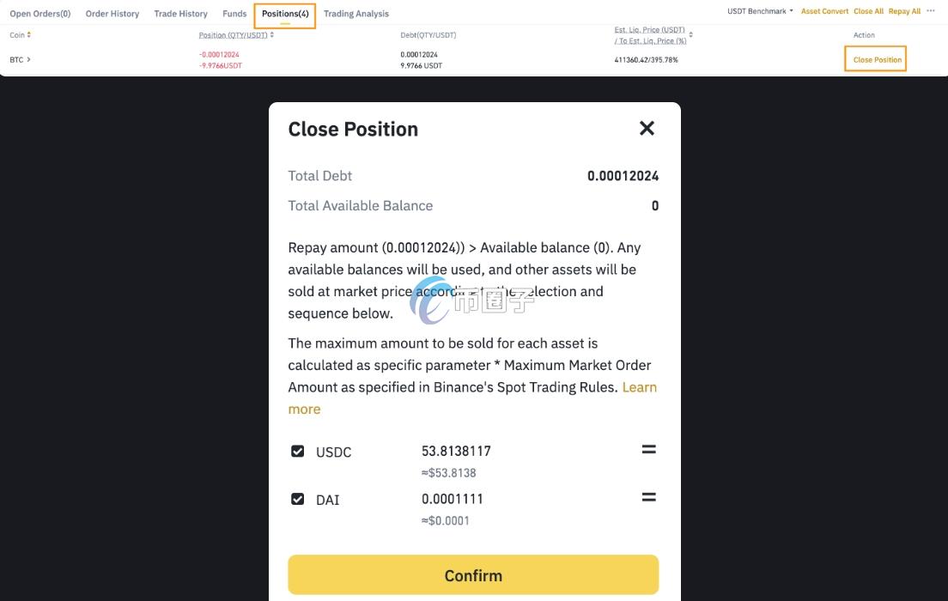This screenshot has height=601, width=948.
Task: Open the USDT Benchmark dropdown
Action: tap(760, 12)
